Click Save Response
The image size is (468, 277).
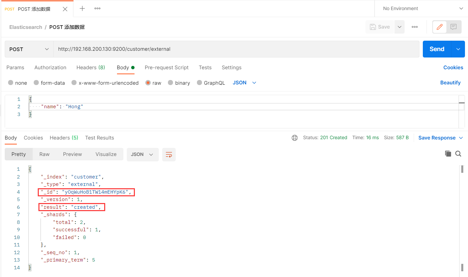tap(437, 138)
